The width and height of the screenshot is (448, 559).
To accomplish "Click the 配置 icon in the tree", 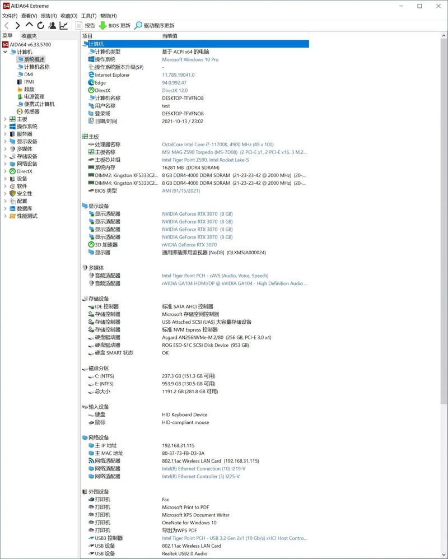I will [x=12, y=201].
